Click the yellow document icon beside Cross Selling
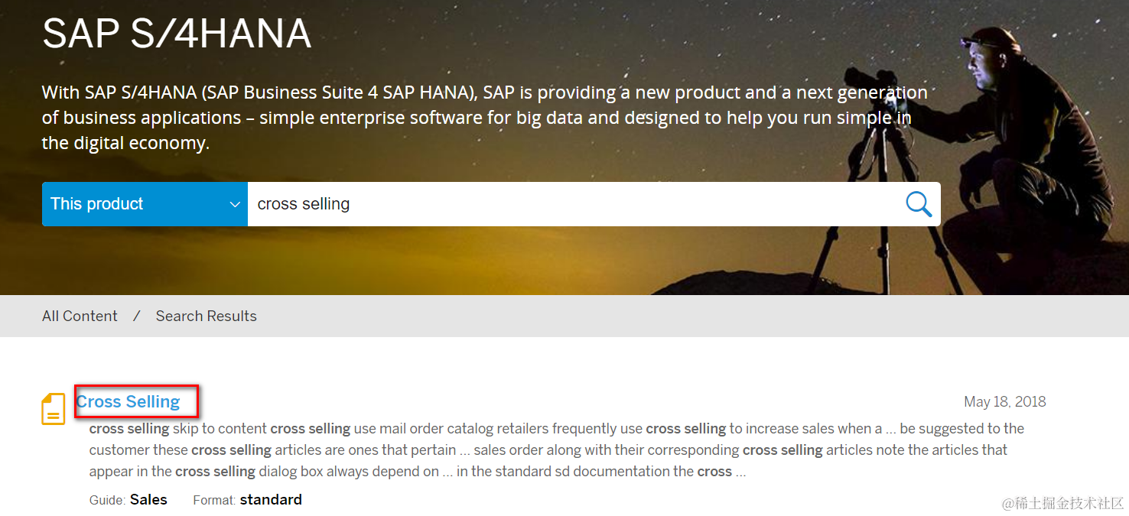Image resolution: width=1129 pixels, height=516 pixels. 53,409
